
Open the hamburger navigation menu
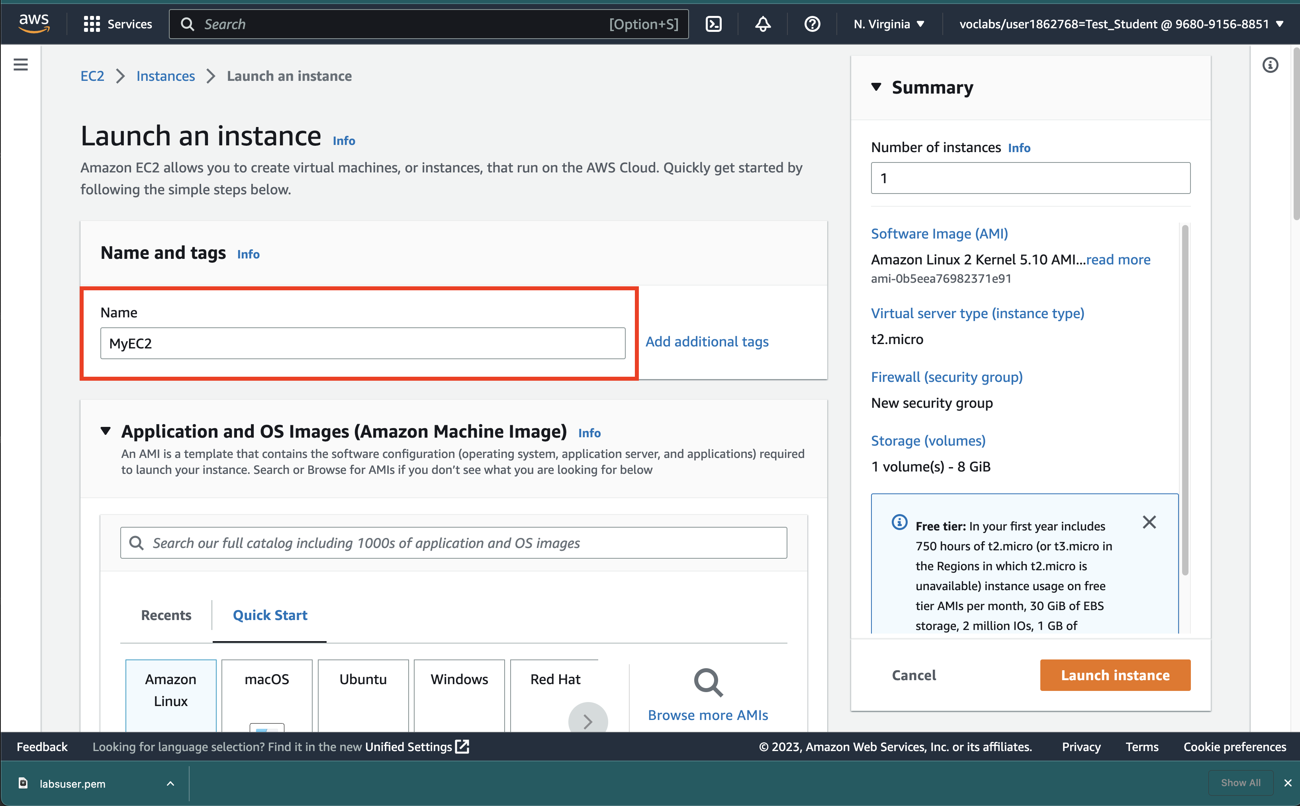coord(21,65)
